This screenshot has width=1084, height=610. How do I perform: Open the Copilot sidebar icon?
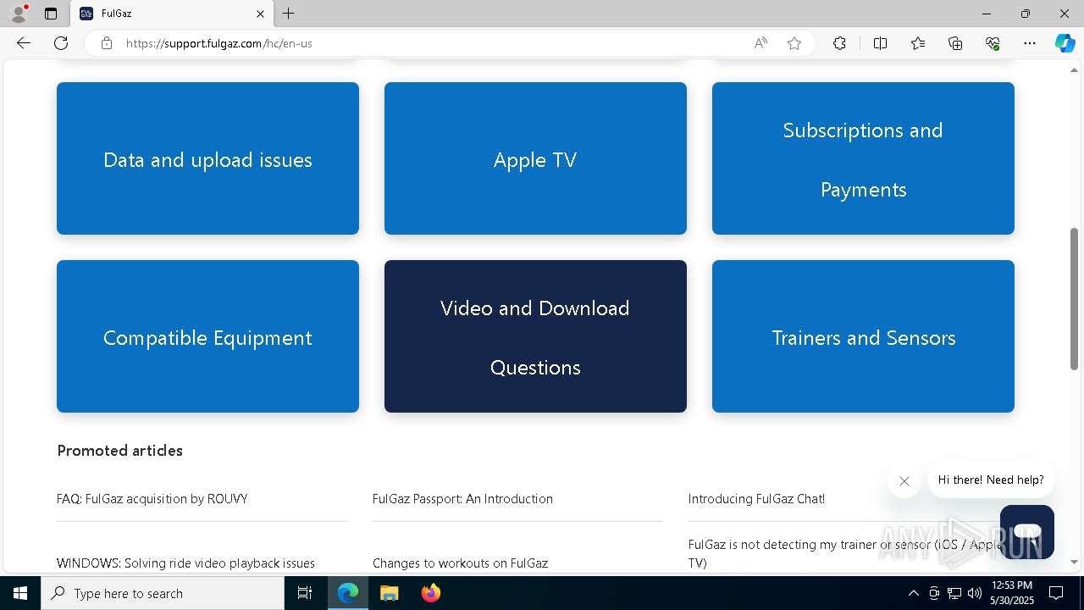(x=1065, y=43)
